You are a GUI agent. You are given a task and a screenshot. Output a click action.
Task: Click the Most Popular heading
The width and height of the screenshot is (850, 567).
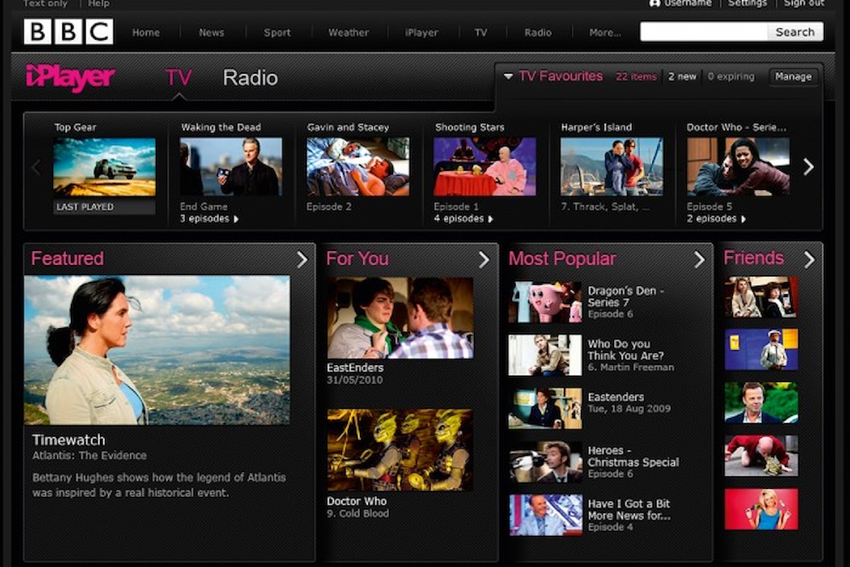[562, 259]
